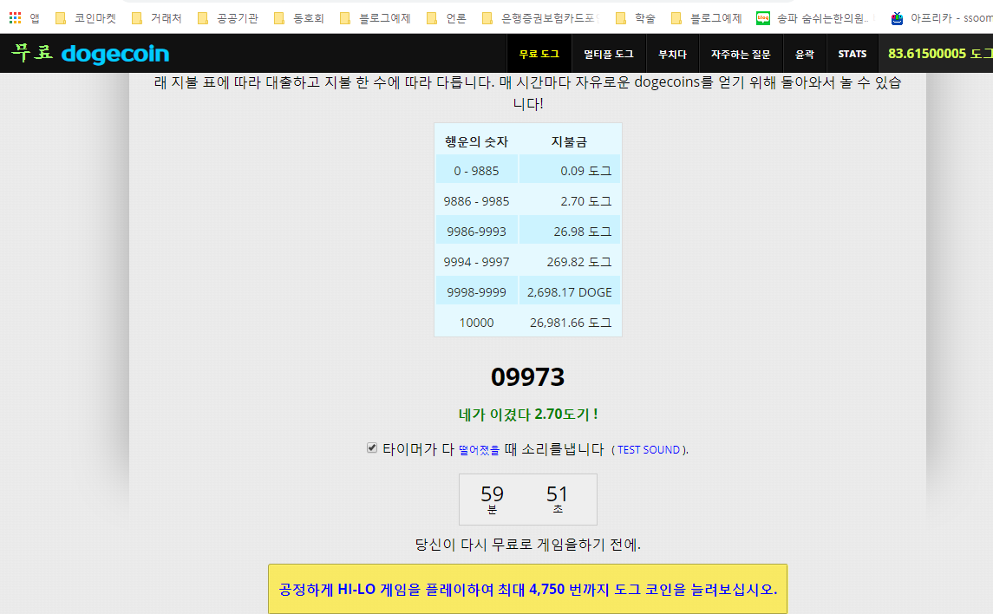Image resolution: width=993 pixels, height=614 pixels.
Task: Click the '9998-9999' table cell
Action: [x=476, y=292]
